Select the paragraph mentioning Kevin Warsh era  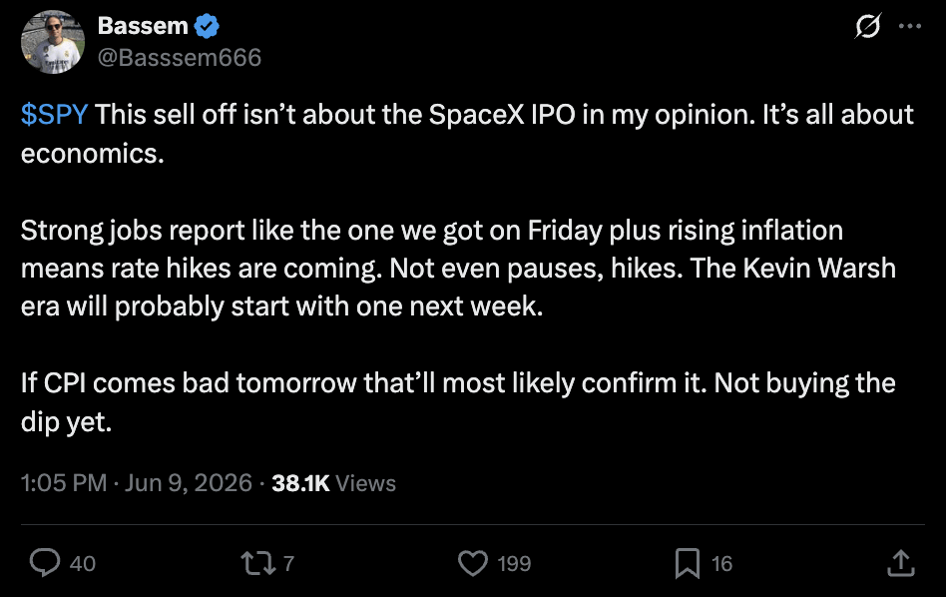point(458,268)
